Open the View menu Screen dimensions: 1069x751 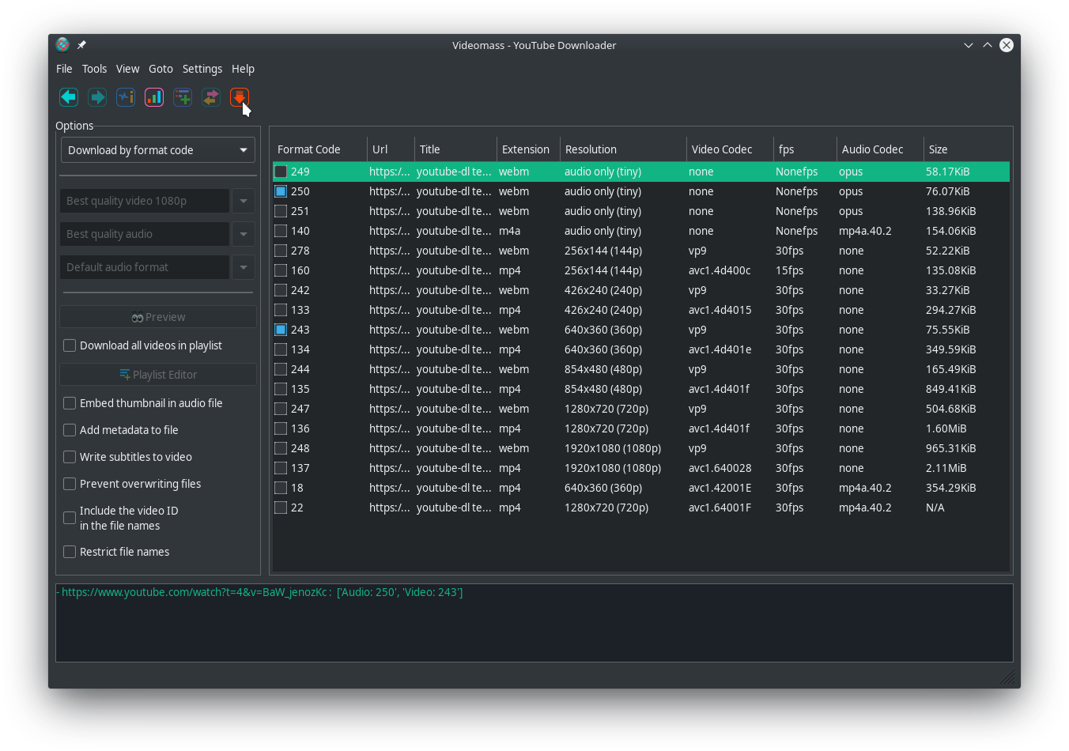point(127,69)
